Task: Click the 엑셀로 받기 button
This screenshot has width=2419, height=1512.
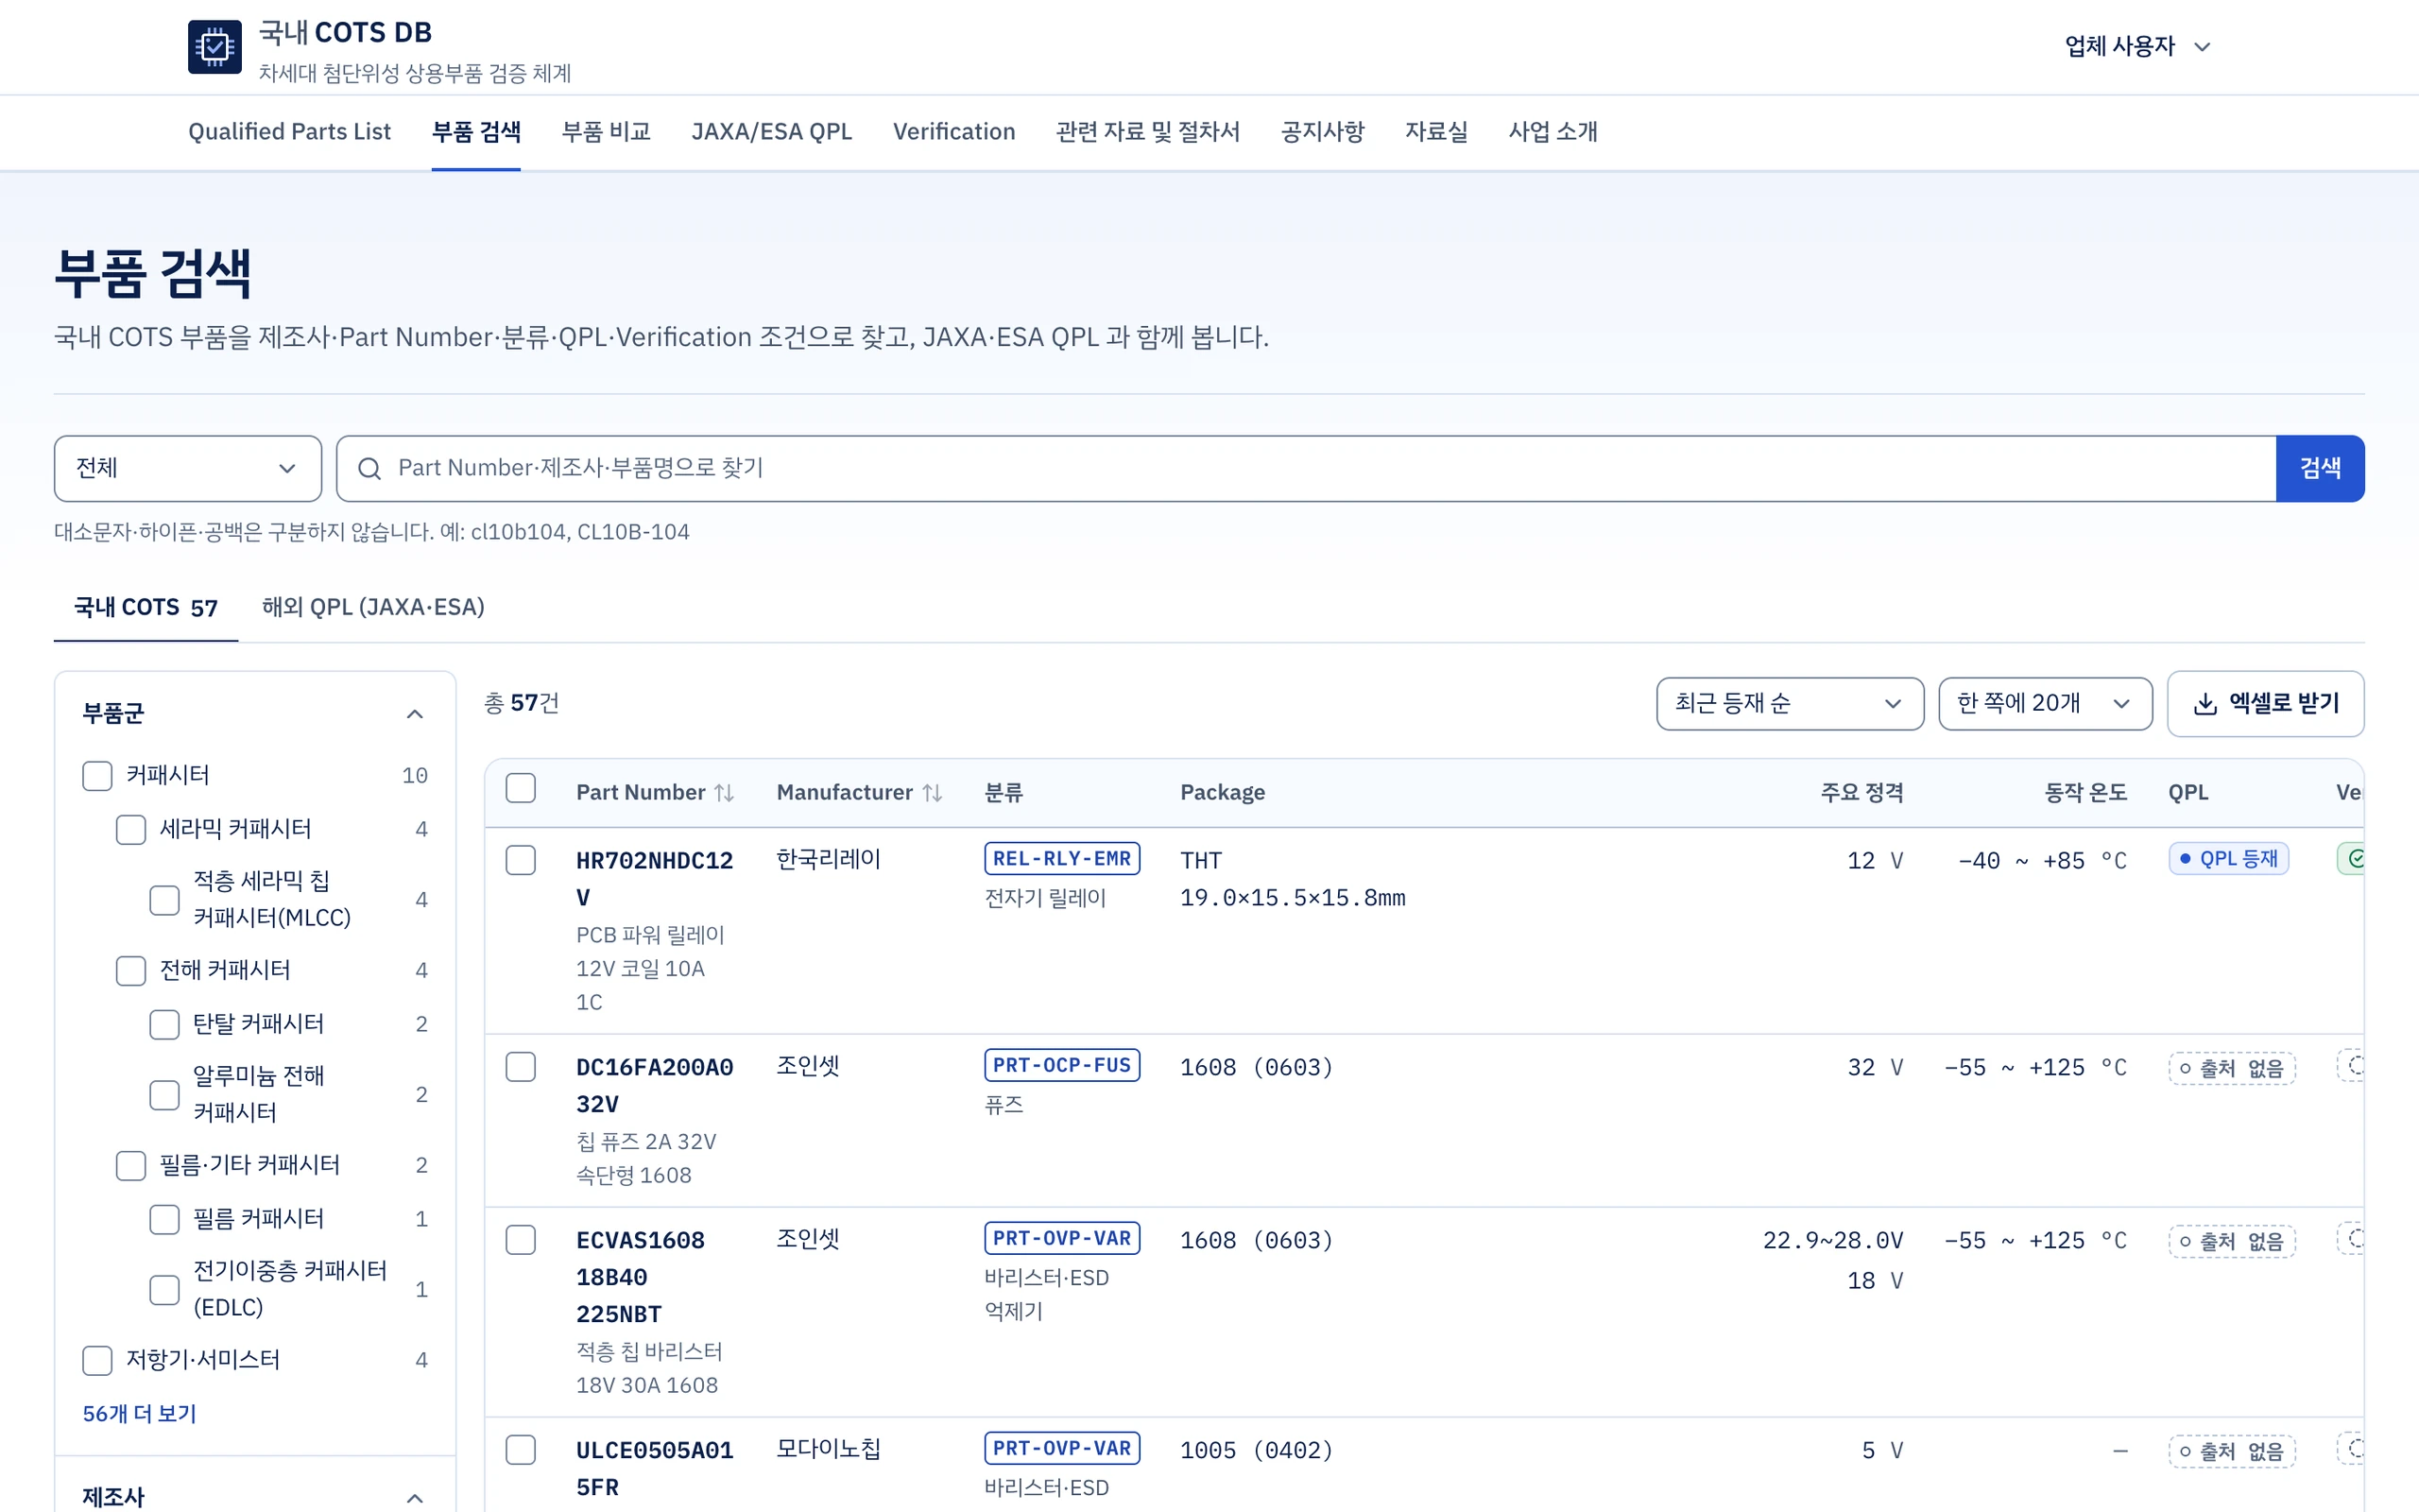Action: (x=2265, y=704)
